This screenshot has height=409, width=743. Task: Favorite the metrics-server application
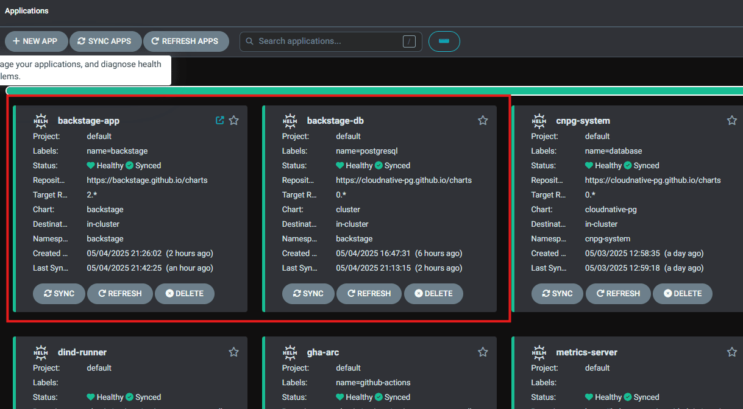732,352
